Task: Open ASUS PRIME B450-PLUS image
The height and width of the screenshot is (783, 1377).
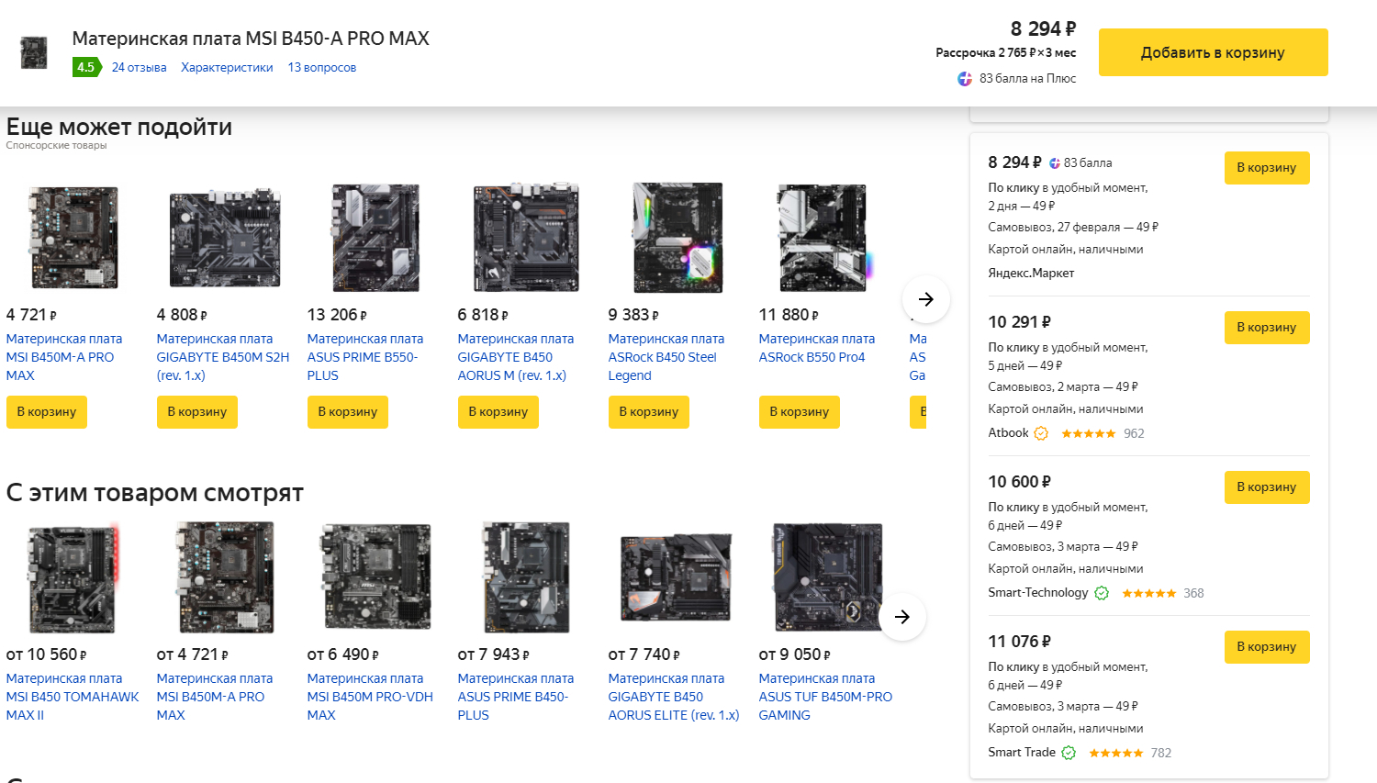Action: click(525, 577)
